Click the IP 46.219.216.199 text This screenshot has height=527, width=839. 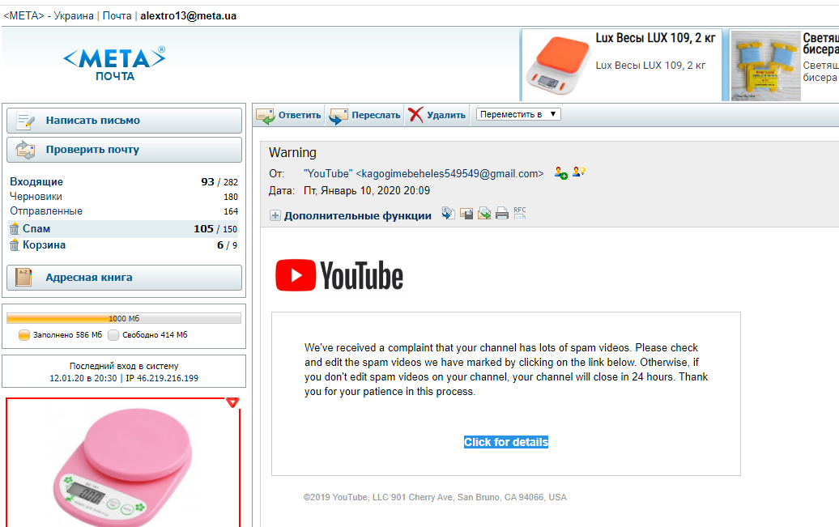point(162,378)
